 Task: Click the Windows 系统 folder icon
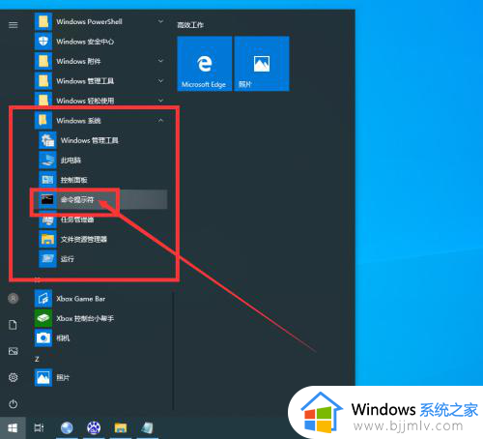point(43,120)
